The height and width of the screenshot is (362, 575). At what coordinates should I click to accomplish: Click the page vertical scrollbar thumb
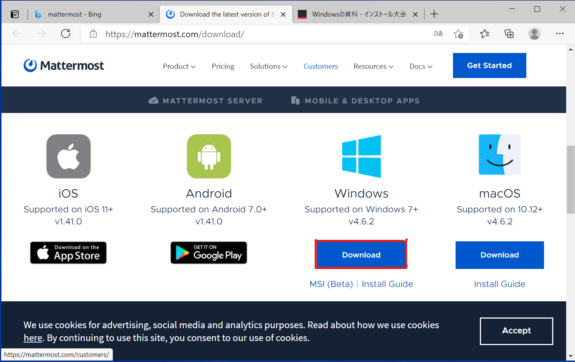[x=571, y=180]
